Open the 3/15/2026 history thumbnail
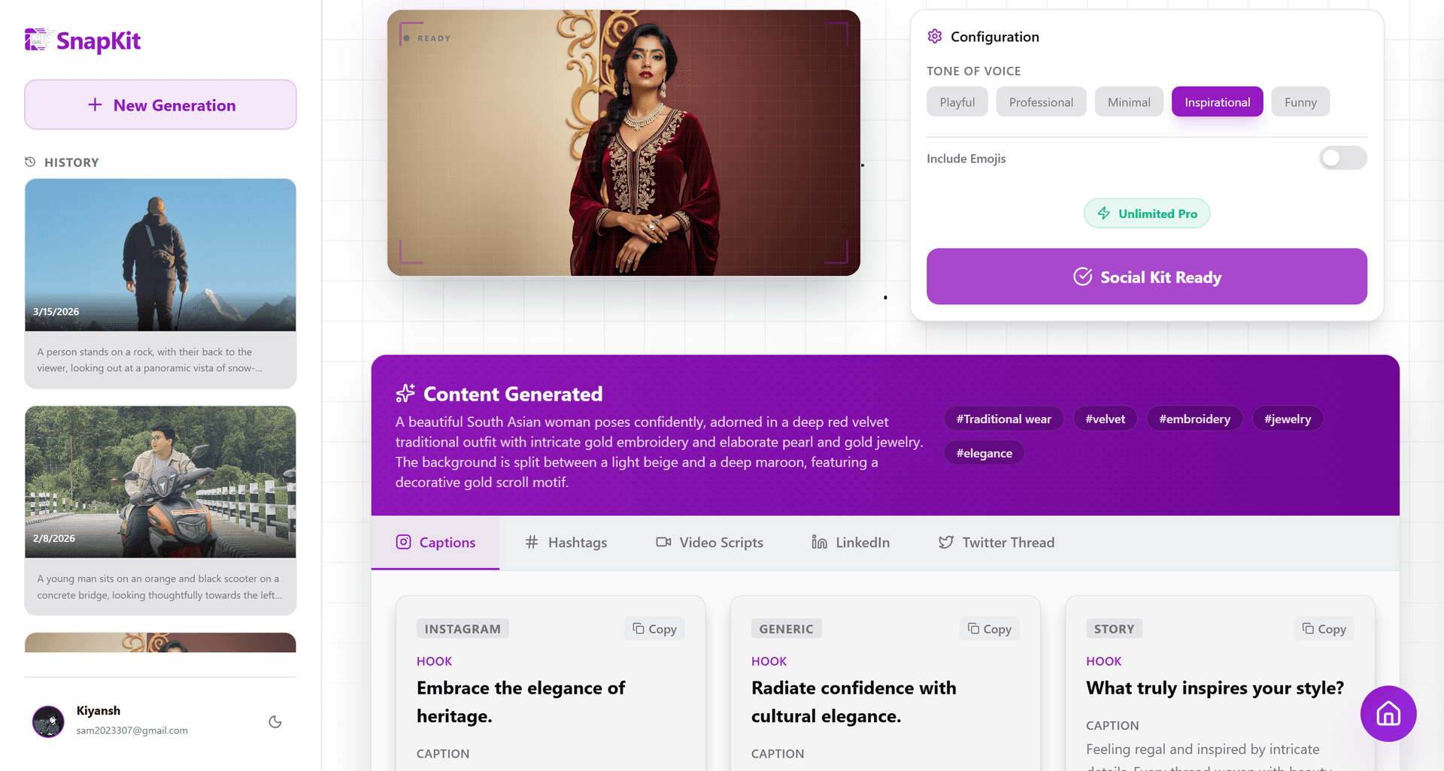This screenshot has height=771, width=1444. (x=160, y=255)
